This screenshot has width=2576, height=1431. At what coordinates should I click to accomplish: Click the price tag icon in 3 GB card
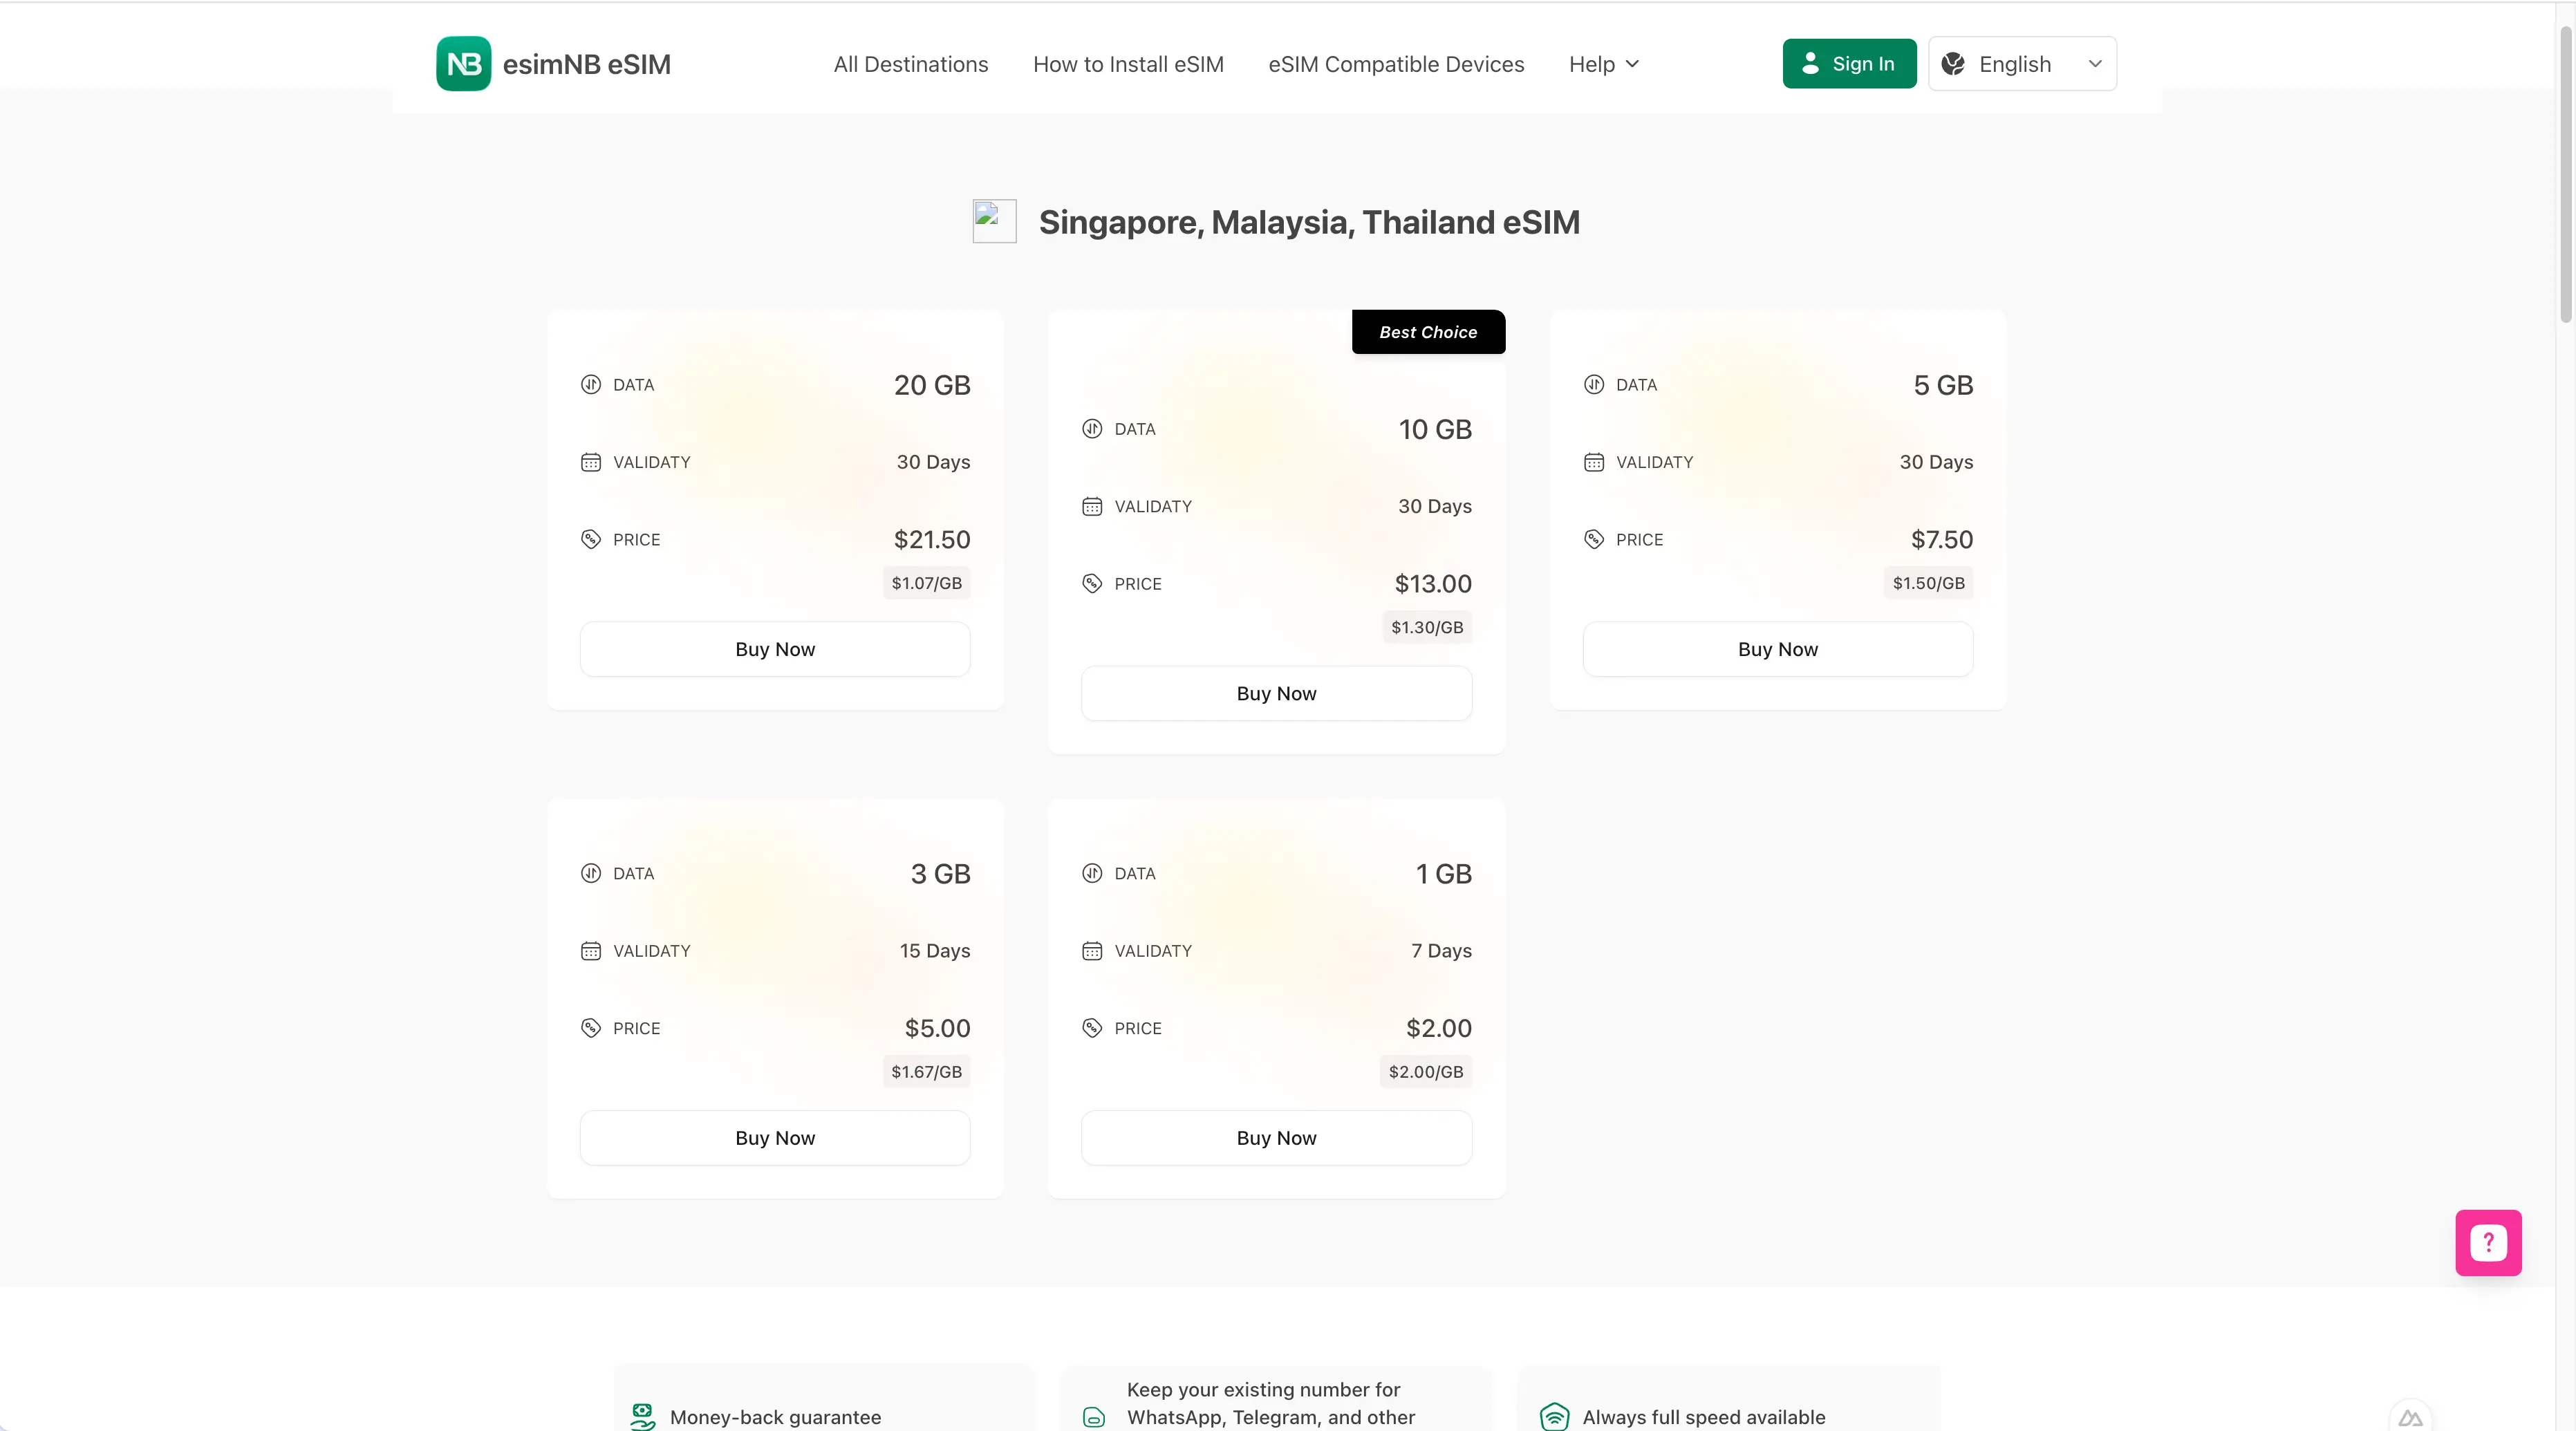pyautogui.click(x=591, y=1028)
